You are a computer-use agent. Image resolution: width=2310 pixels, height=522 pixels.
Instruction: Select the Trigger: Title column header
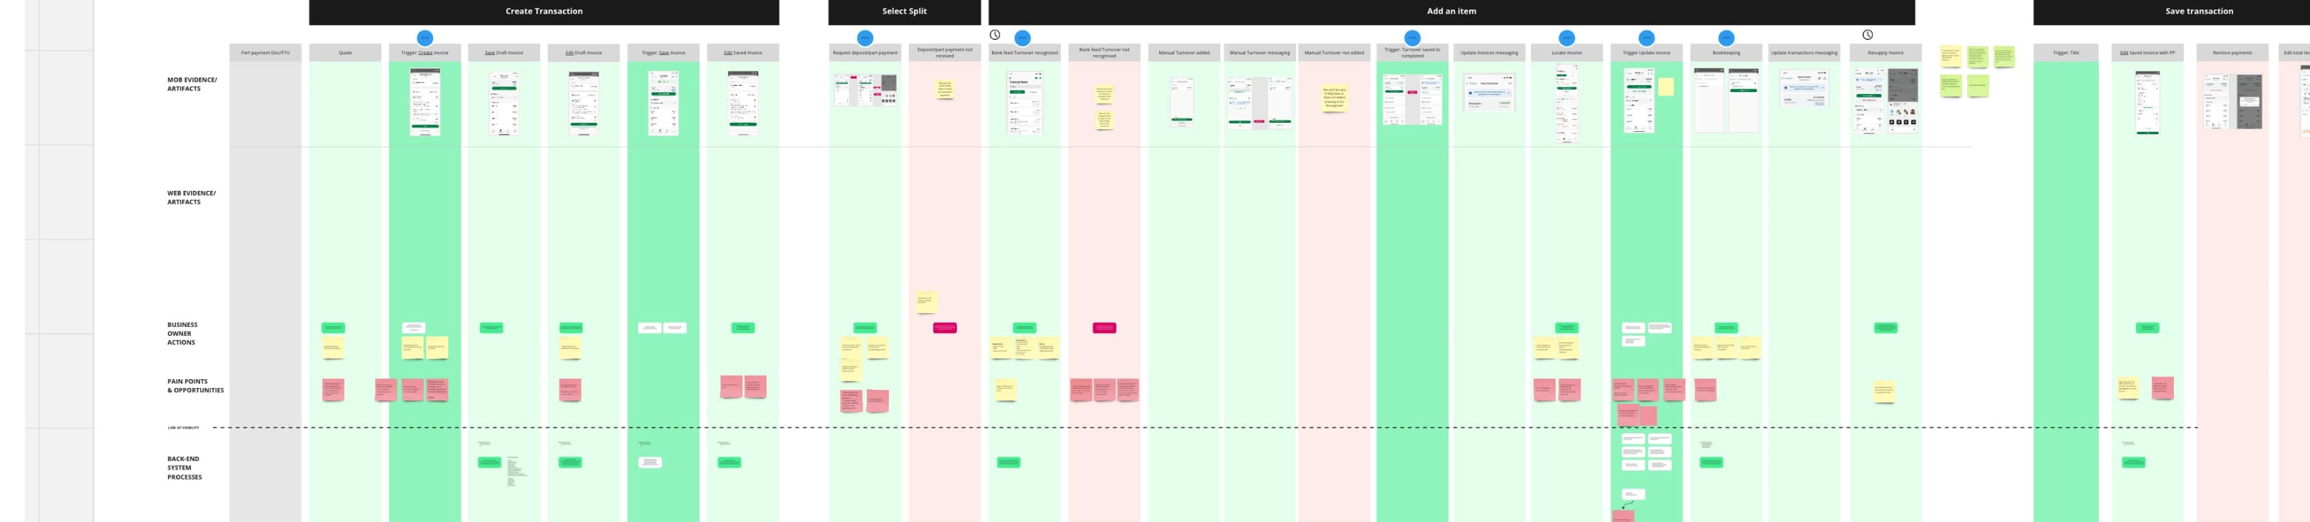2066,53
